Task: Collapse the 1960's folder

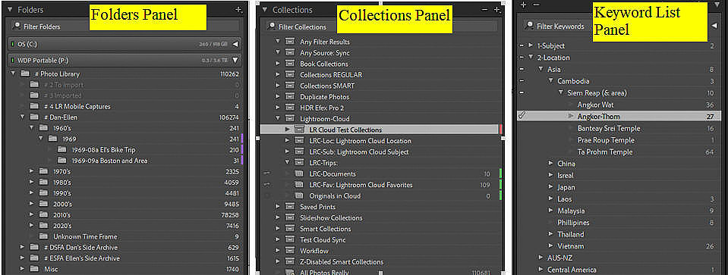Action: [32, 128]
